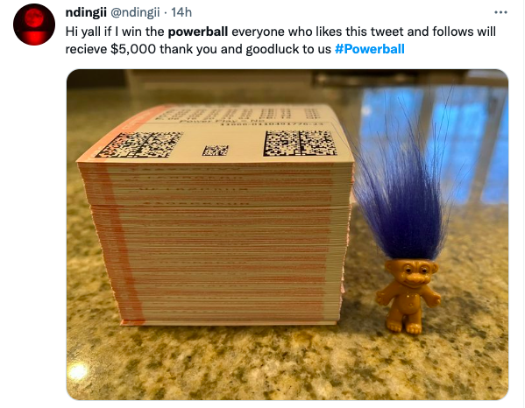Click ndingii's red moon profile avatar
This screenshot has width=525, height=408.
pyautogui.click(x=34, y=25)
